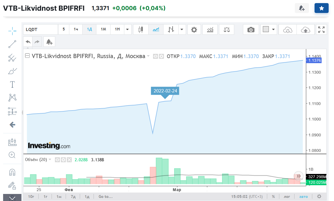Undo the last chart action
Screen dimensions: 334x201
[x=28, y=41]
